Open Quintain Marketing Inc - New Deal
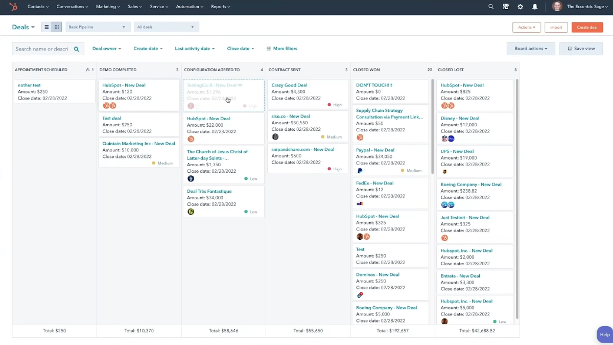Viewport: 613px width, 345px height. click(x=138, y=144)
